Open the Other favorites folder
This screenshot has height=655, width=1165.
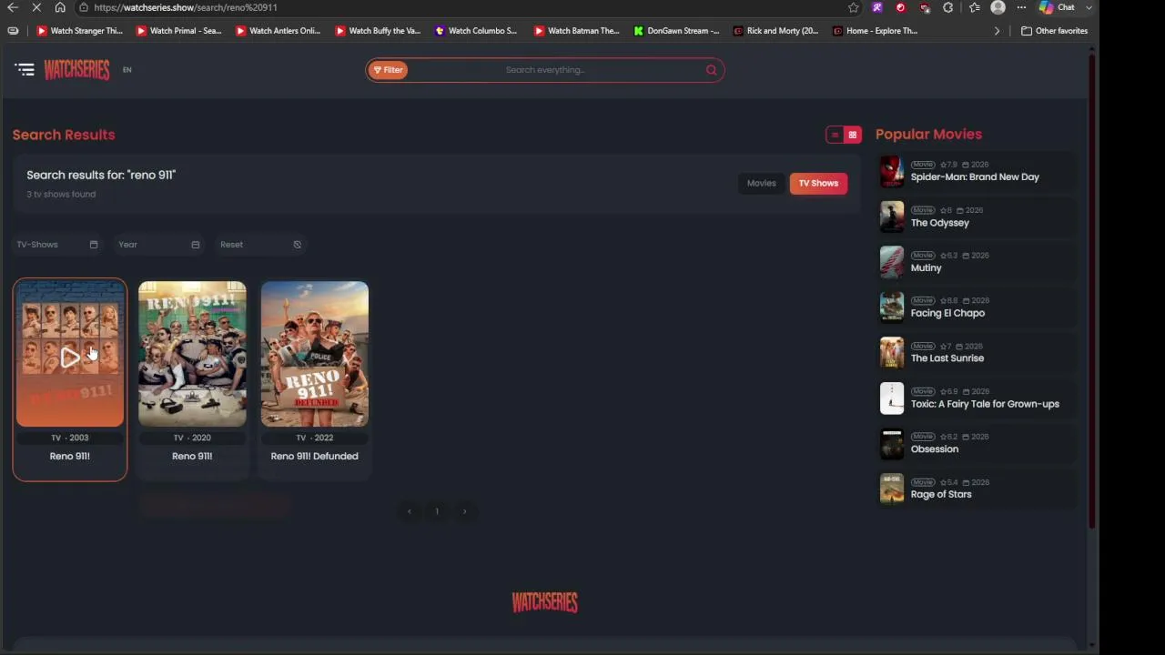point(1055,31)
